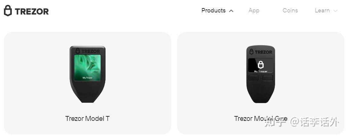The width and height of the screenshot is (348, 136).
Task: Click the right button on Model One device
Action: [x=268, y=78]
